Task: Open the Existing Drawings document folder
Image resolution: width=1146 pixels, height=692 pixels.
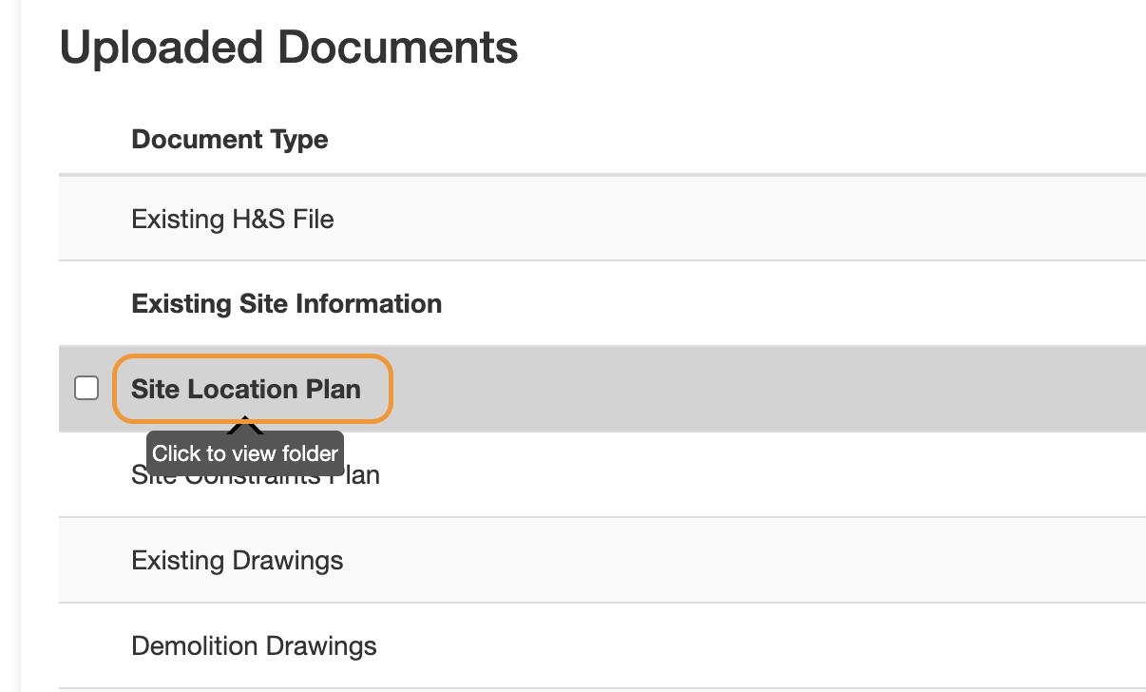Action: (x=238, y=560)
